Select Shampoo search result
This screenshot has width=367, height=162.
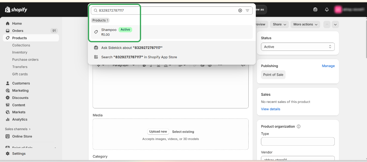pyautogui.click(x=172, y=32)
